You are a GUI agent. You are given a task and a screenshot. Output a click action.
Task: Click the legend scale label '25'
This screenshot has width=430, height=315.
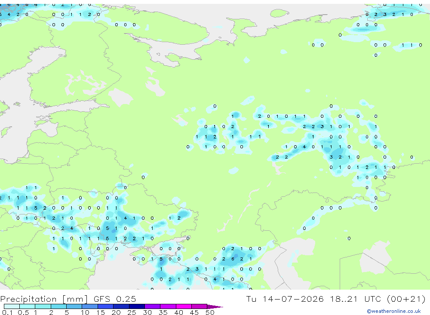[x=132, y=312]
